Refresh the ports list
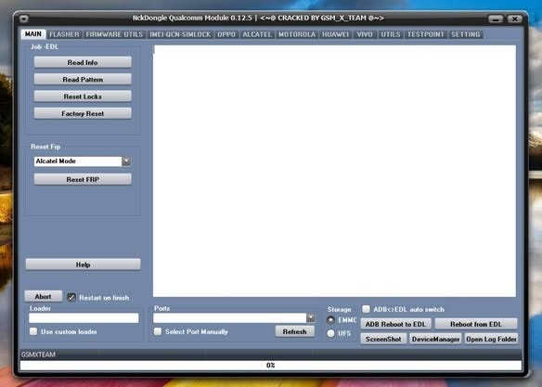The height and width of the screenshot is (387, 542). [x=294, y=331]
